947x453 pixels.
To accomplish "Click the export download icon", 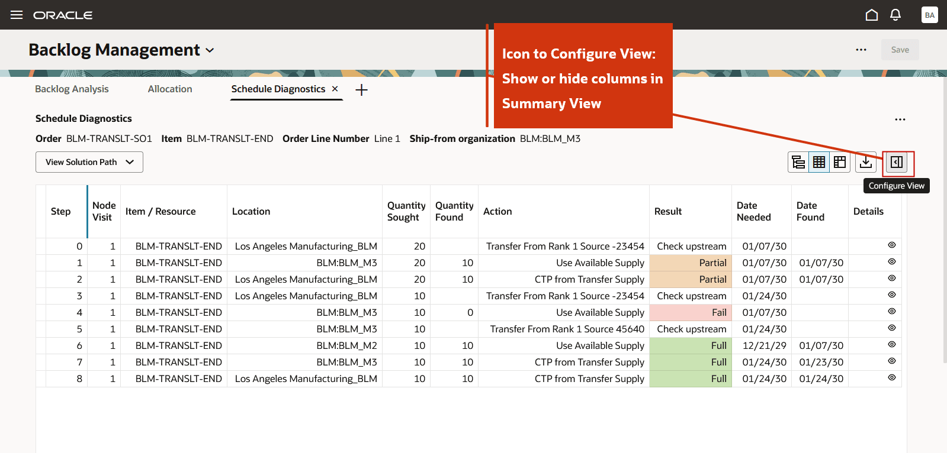I will 866,162.
